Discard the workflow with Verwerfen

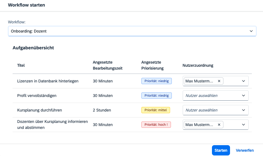coord(245,150)
